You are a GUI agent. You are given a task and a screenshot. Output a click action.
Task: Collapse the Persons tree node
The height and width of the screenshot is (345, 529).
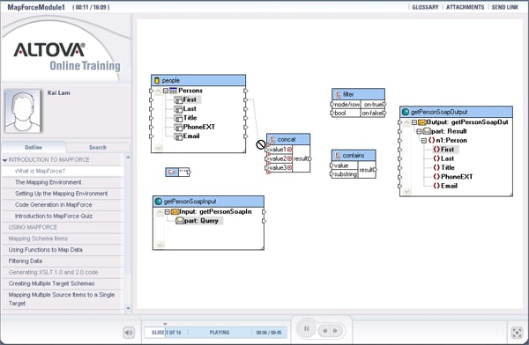coord(166,91)
